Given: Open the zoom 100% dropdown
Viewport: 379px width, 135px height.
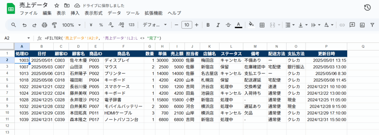Looking at the screenshot, I should pos(72,25).
